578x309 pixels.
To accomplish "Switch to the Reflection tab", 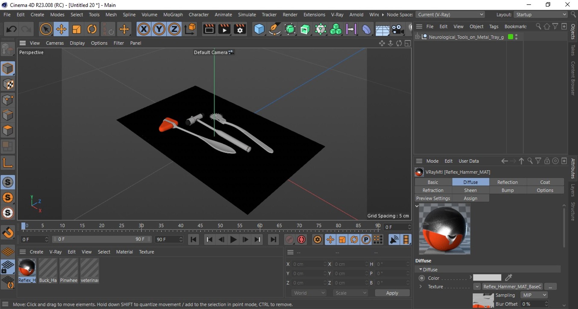I will 507,182.
